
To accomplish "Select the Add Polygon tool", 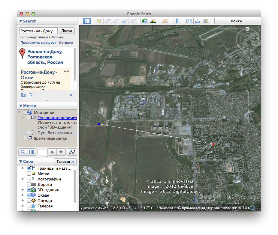I will pos(107,21).
